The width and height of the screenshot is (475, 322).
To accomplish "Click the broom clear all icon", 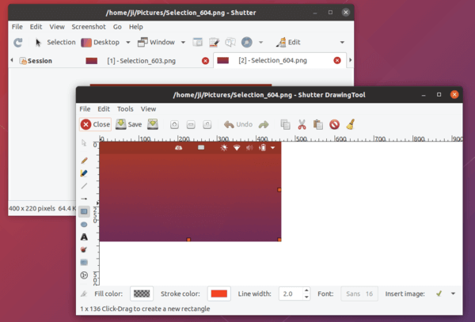I will click(x=351, y=125).
